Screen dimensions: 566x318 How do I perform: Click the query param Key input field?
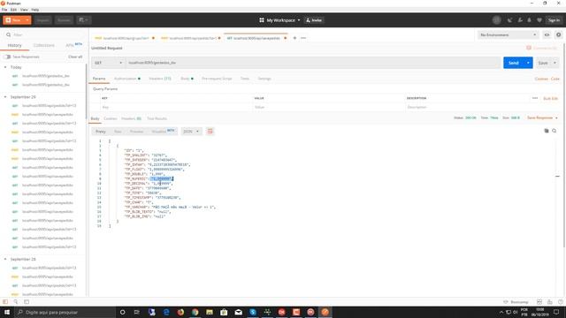(176, 107)
